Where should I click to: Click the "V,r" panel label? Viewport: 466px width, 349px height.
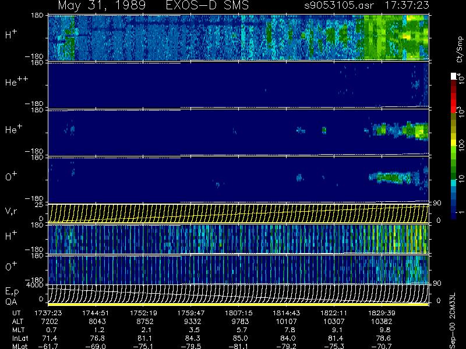[11, 211]
